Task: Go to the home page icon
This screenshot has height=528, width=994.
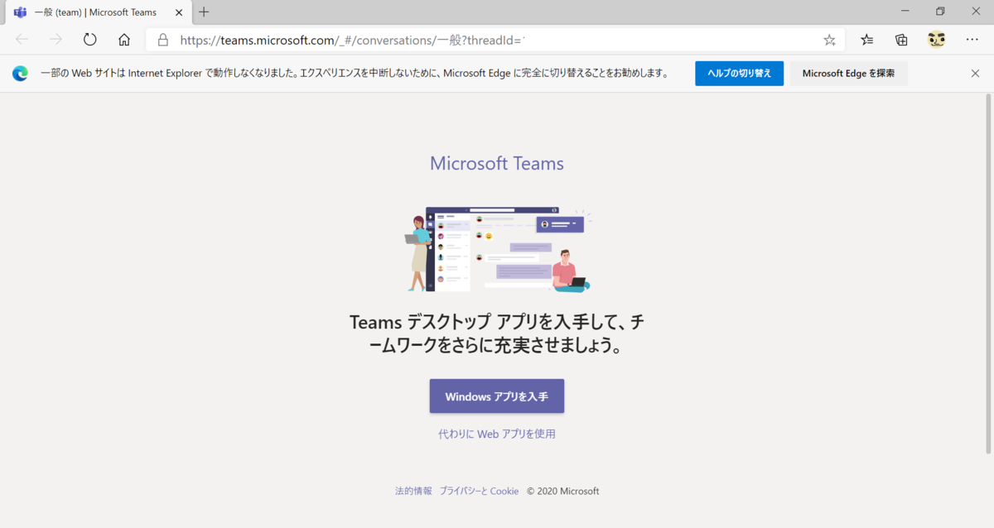Action: pyautogui.click(x=124, y=40)
